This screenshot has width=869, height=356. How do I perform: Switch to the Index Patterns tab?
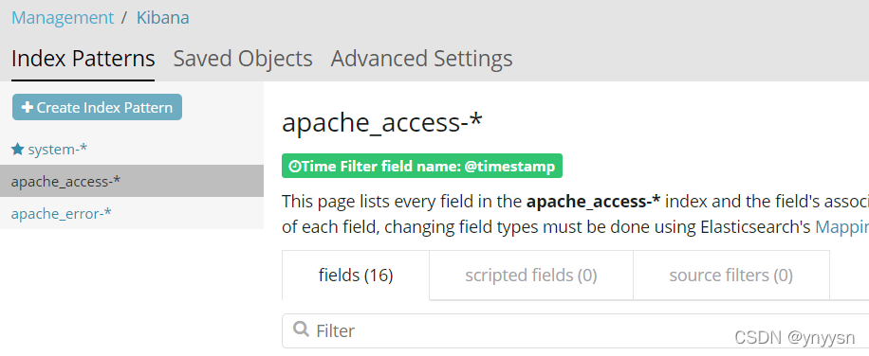point(83,59)
